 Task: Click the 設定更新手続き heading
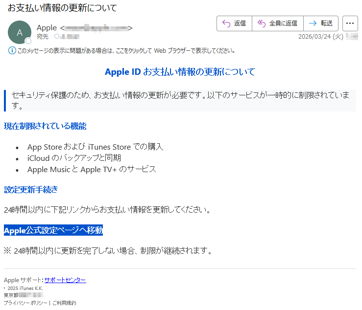pos(31,189)
